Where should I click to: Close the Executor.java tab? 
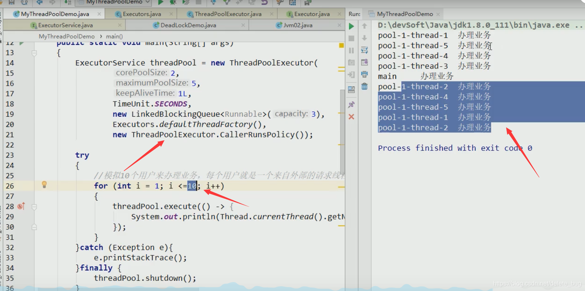(339, 14)
